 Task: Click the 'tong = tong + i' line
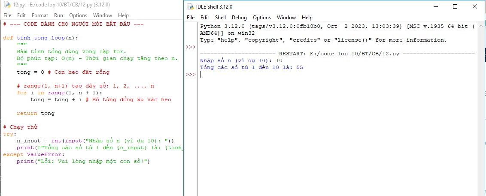click(101, 100)
